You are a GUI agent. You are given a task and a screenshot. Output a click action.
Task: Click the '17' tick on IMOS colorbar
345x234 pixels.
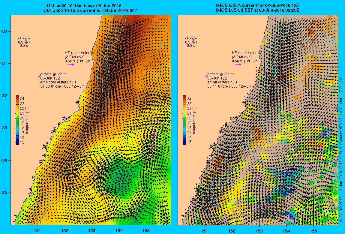pos(189,133)
